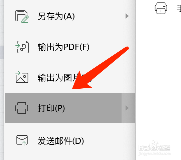Click the Save As pencil document icon

click(22, 16)
